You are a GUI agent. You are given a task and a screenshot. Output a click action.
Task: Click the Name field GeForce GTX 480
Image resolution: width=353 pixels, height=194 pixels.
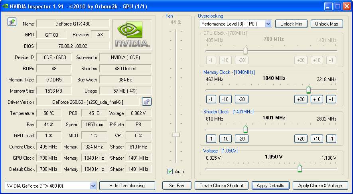point(73,24)
